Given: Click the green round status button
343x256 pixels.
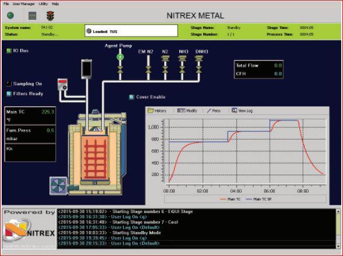Looking at the screenshot, I should pyautogui.click(x=10, y=16).
